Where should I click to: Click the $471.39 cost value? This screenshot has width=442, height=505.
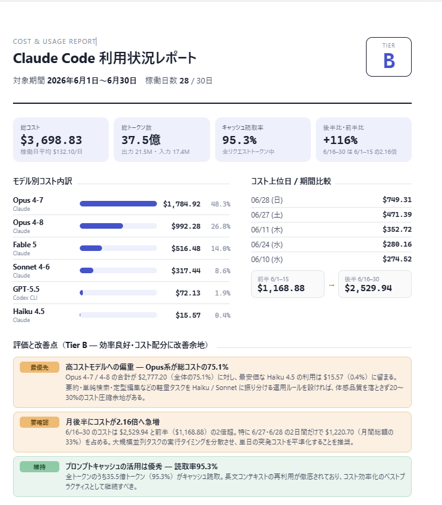397,214
